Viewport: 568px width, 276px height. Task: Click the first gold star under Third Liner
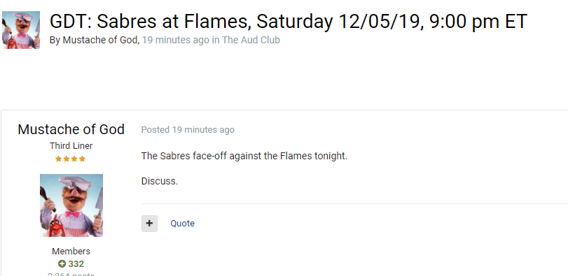[x=58, y=159]
